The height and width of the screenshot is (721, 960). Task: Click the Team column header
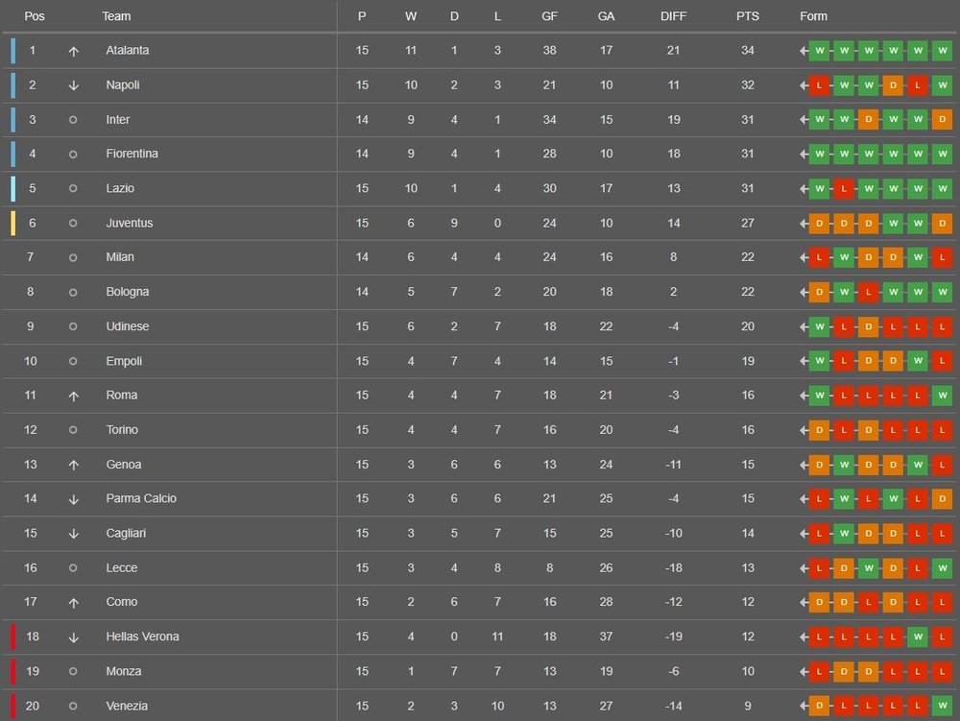click(x=116, y=16)
